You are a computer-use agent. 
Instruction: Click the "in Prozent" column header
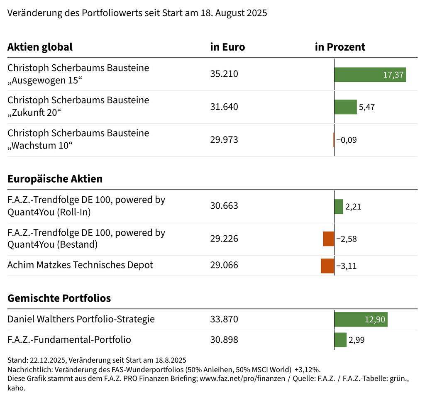point(340,47)
